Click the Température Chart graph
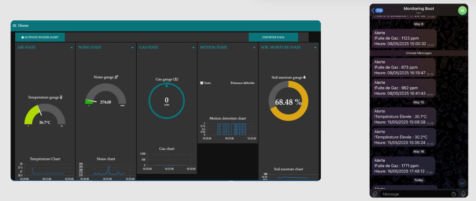 [x=45, y=171]
